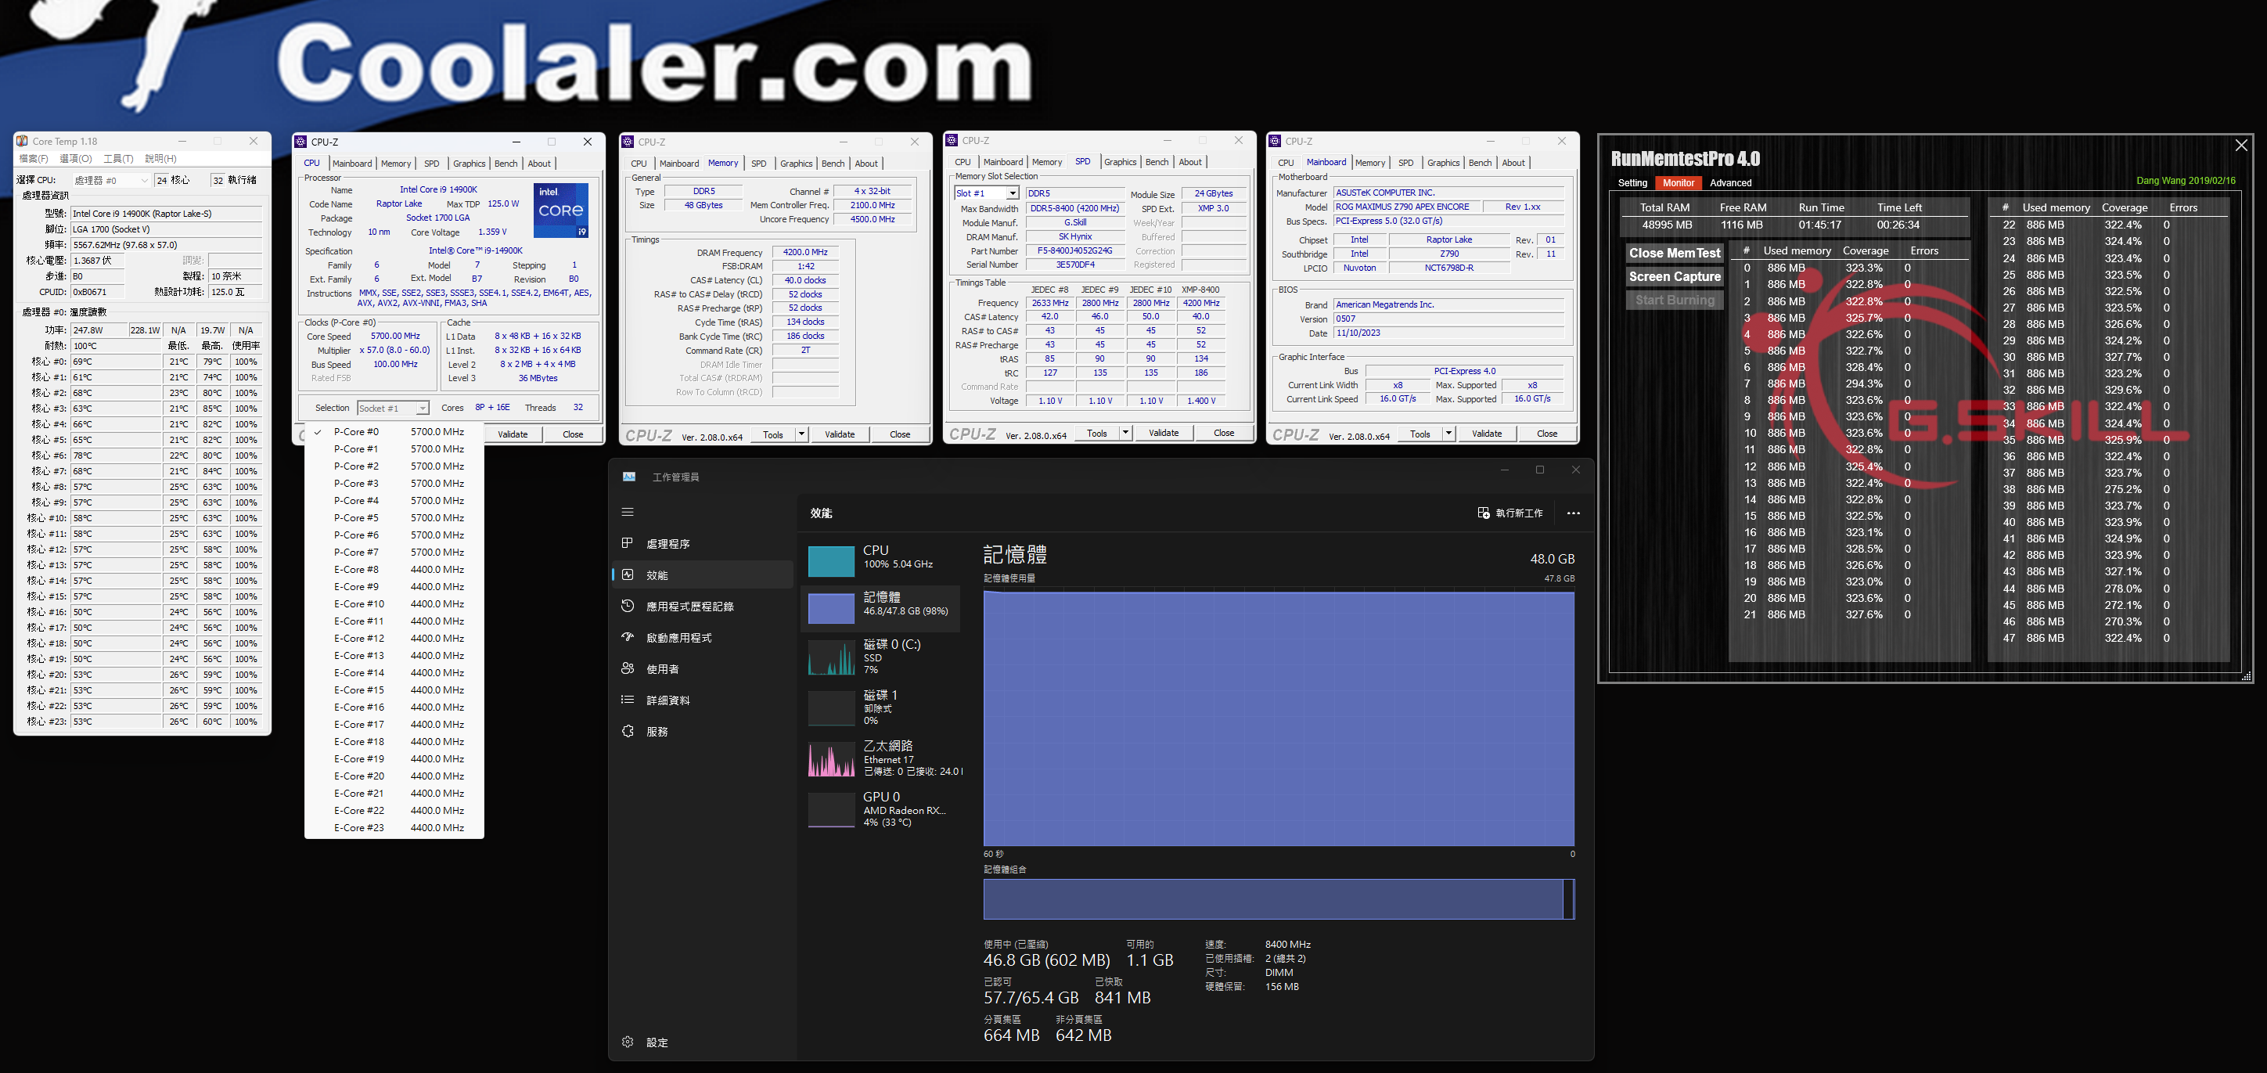Open Task Manager settings gear
This screenshot has width=2267, height=1073.
click(x=628, y=1042)
